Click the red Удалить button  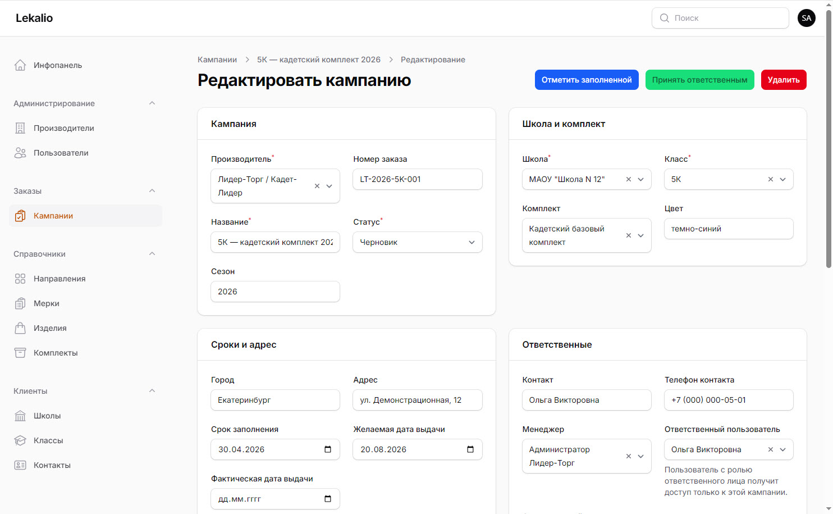tap(784, 80)
